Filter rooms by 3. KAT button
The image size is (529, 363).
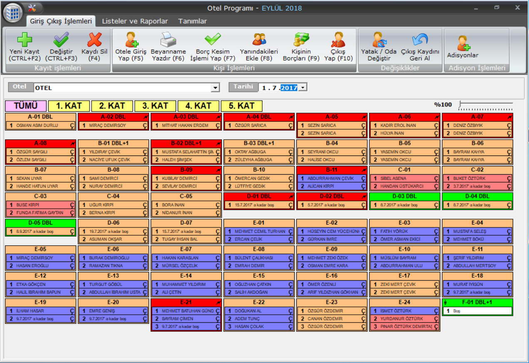pyautogui.click(x=155, y=106)
